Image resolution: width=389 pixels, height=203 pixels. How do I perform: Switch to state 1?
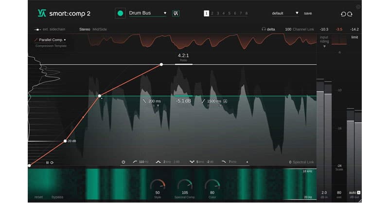tap(206, 14)
